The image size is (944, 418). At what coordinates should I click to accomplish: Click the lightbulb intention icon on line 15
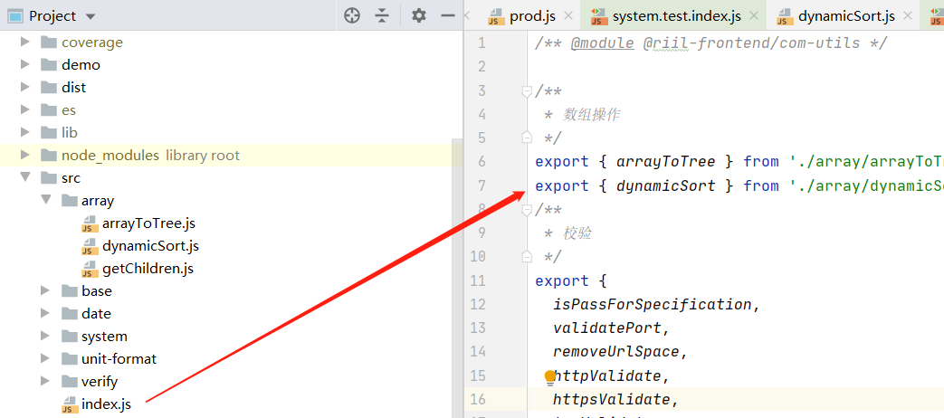click(x=549, y=376)
